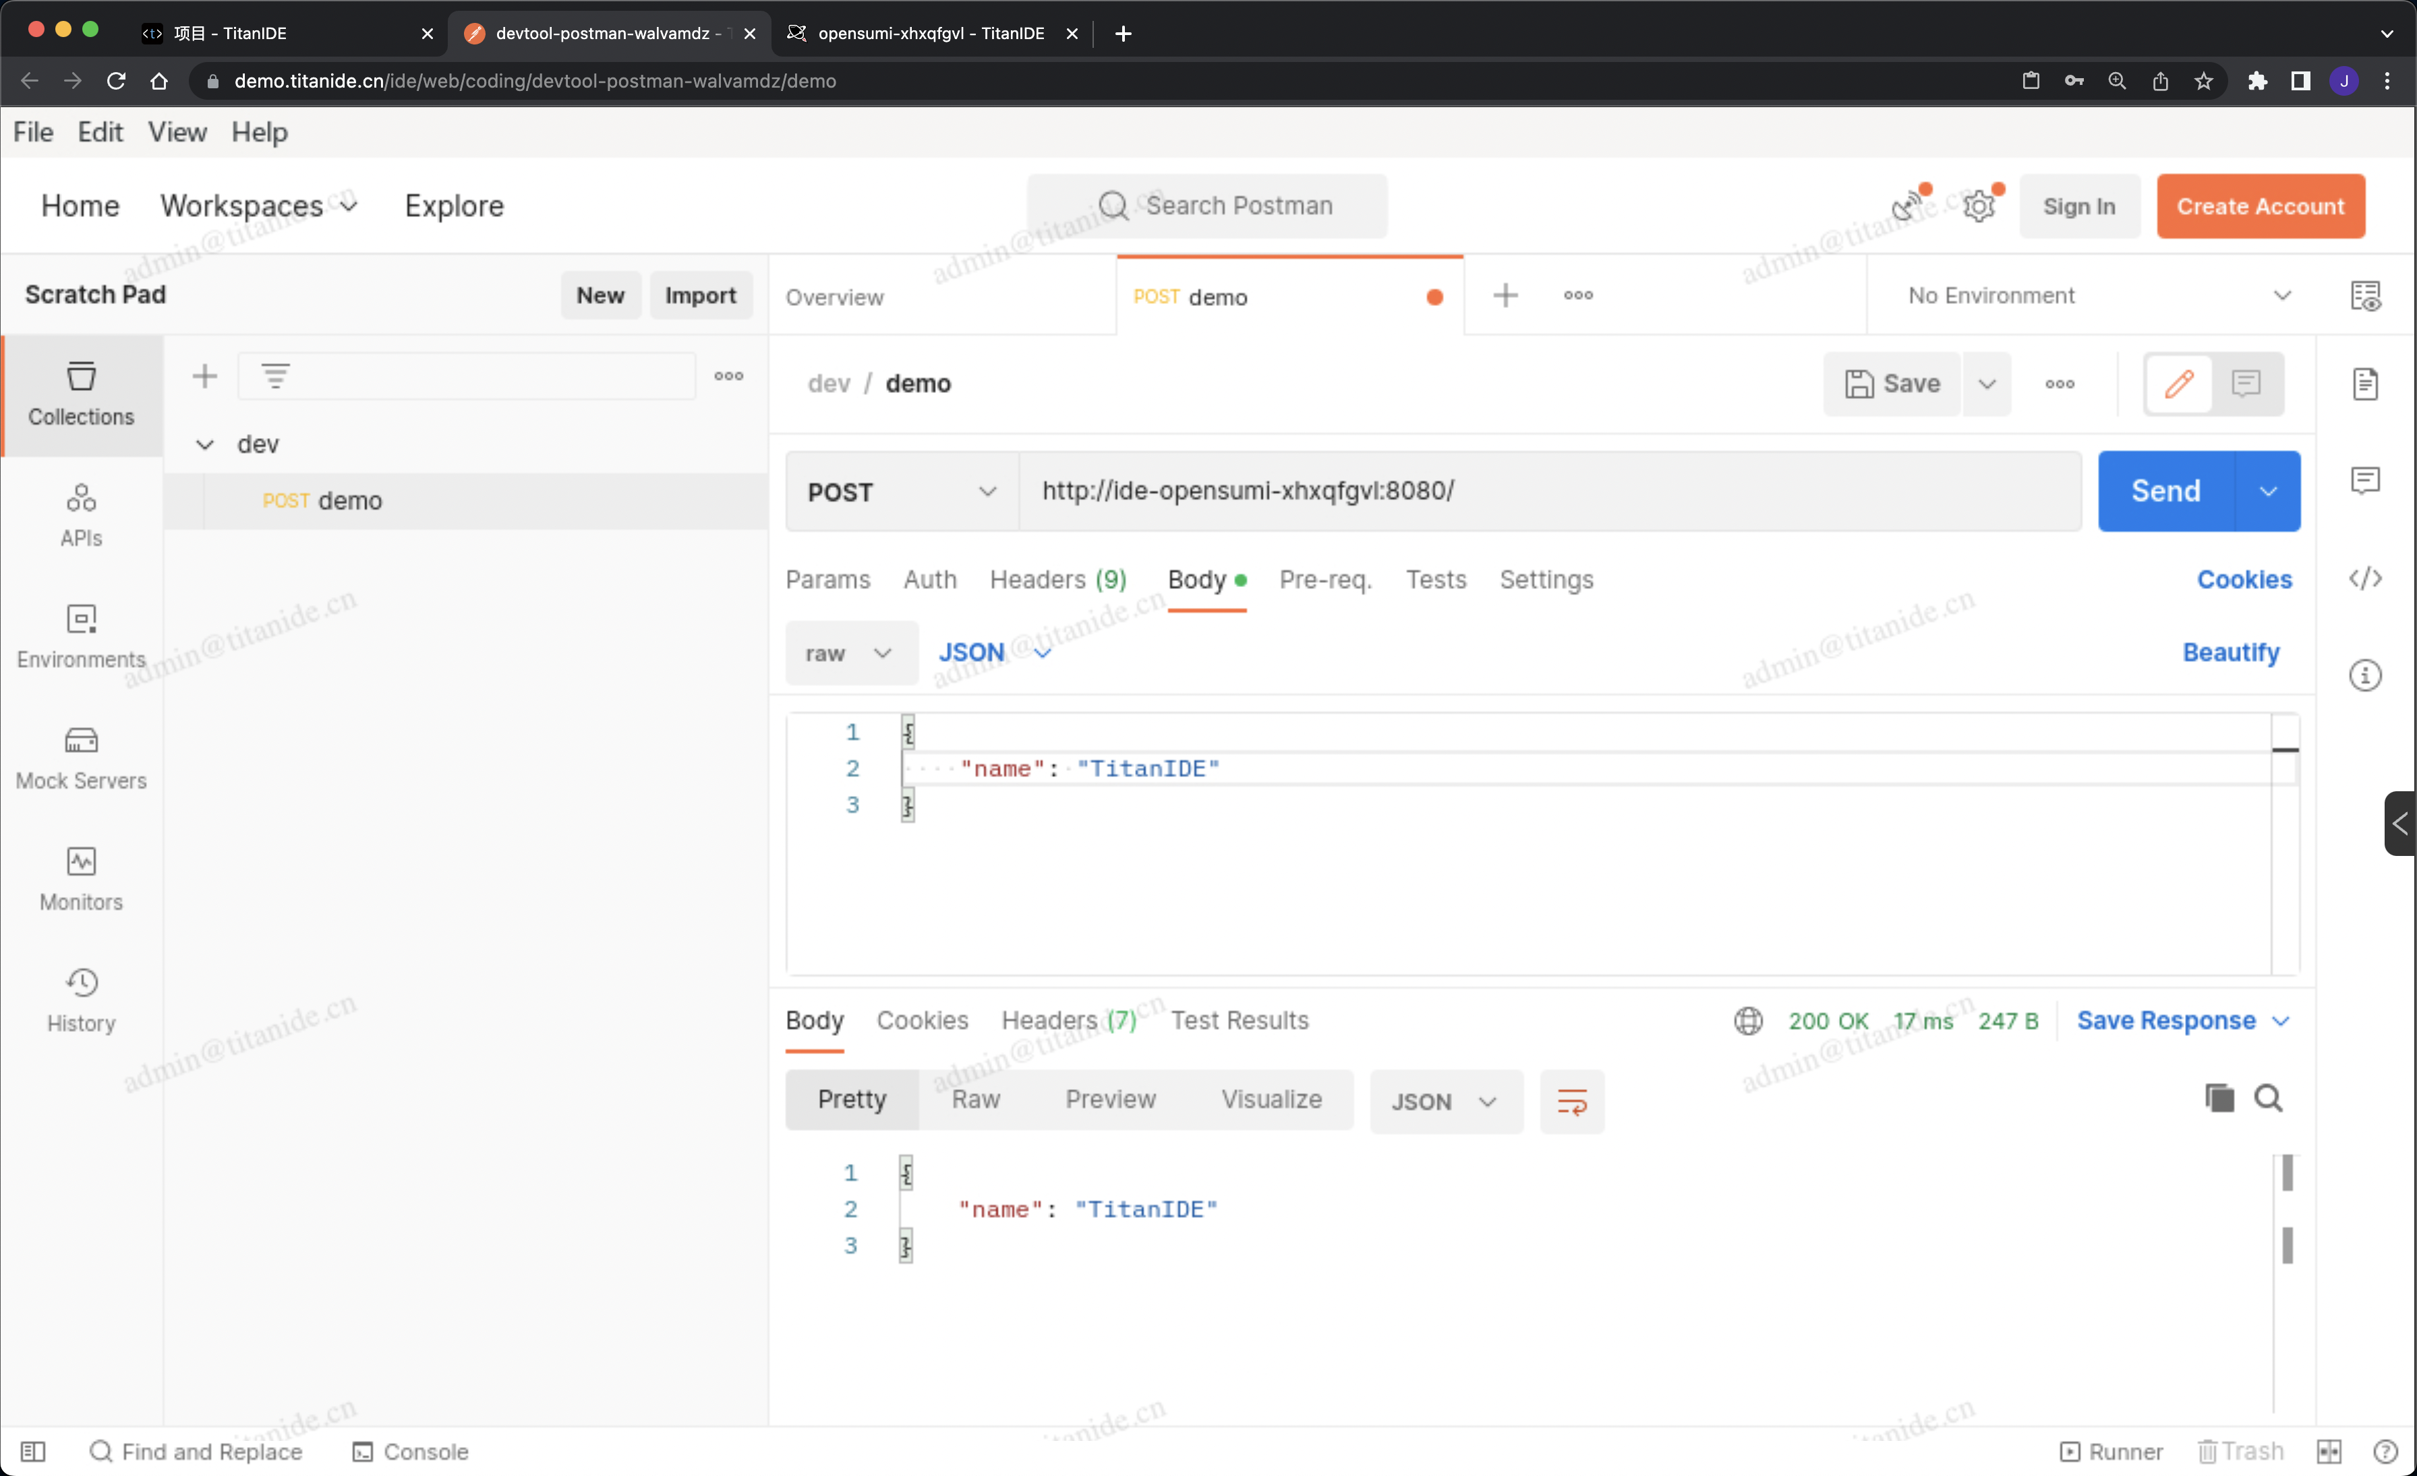Open the Edit menu

click(100, 132)
